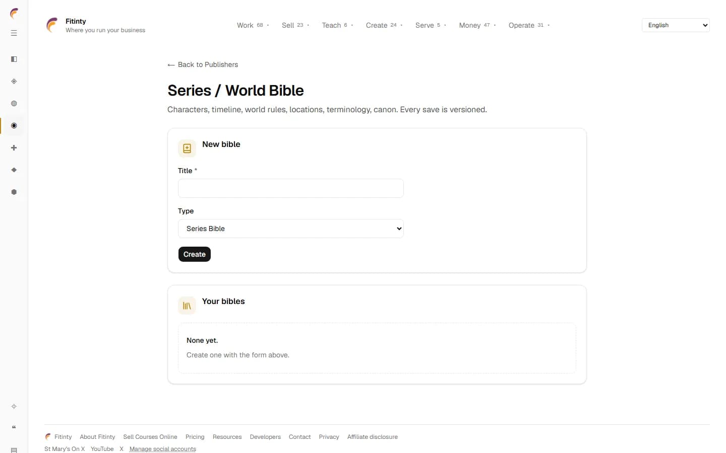Screen dimensions: 726x453
Task: Click the 'Series / World Bible' heading
Action: pos(235,91)
